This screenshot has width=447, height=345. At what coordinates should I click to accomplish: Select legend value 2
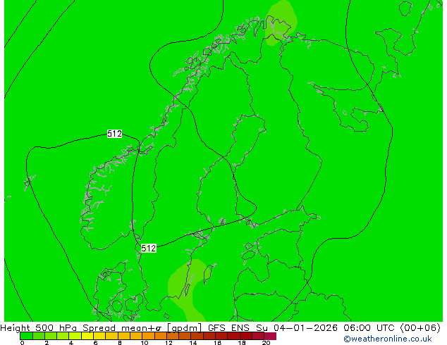(x=47, y=343)
